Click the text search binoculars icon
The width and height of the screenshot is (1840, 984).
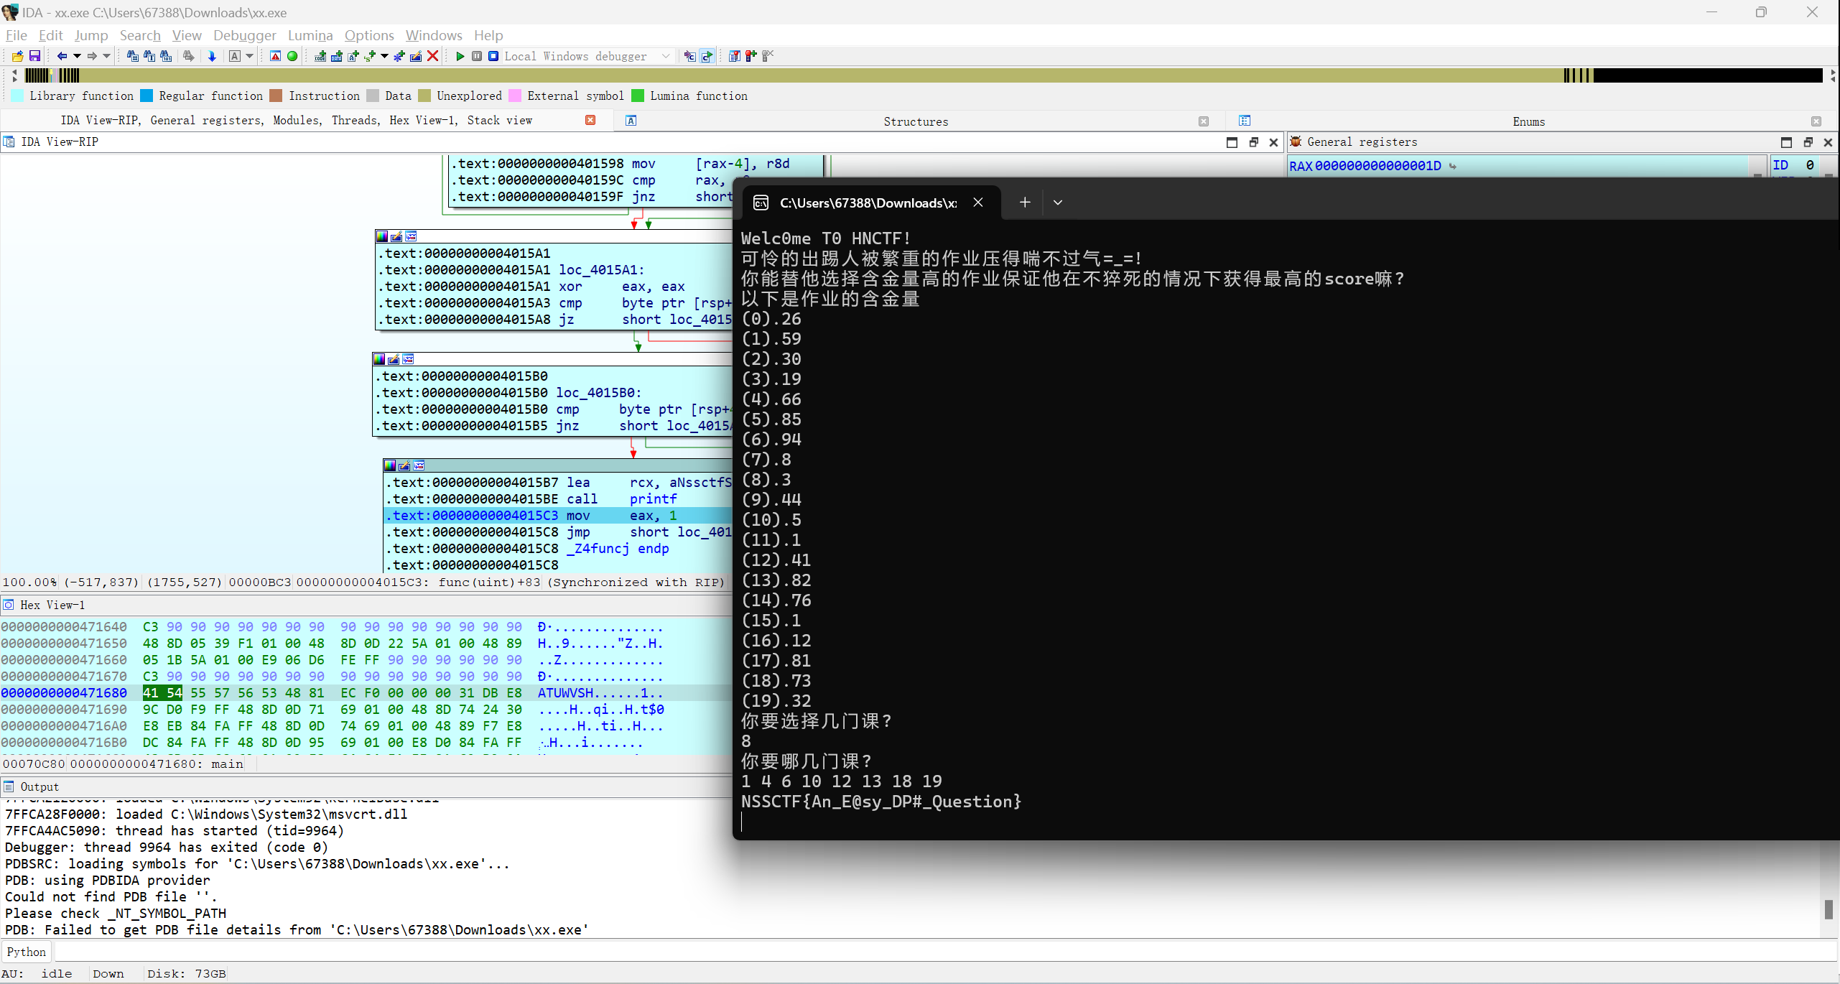149,56
